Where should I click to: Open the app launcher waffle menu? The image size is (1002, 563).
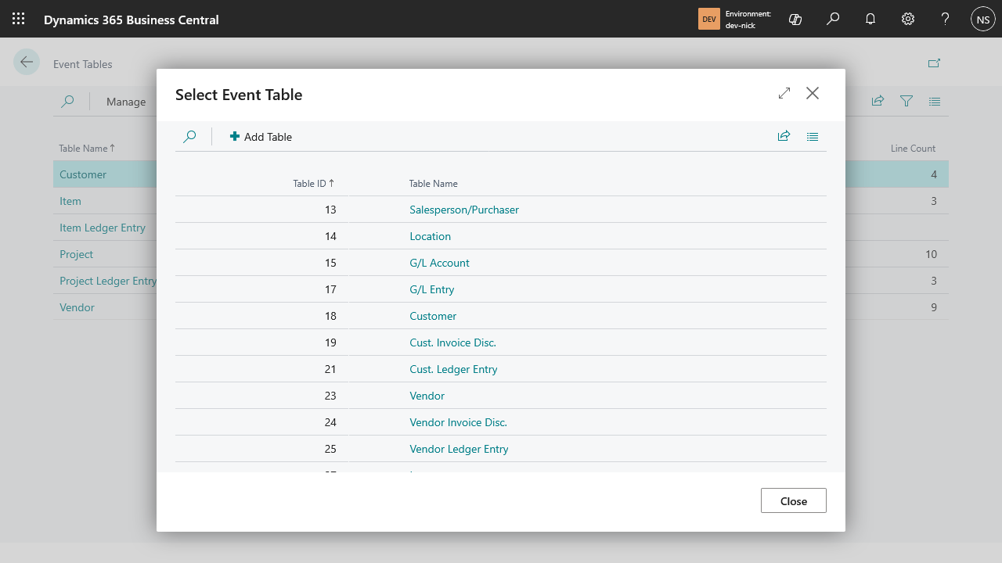[x=19, y=19]
